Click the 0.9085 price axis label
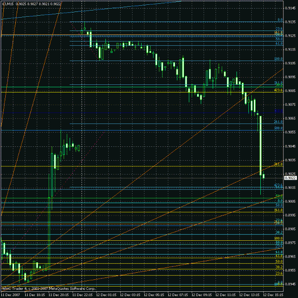The height and width of the screenshot is (298, 298). [x=290, y=91]
